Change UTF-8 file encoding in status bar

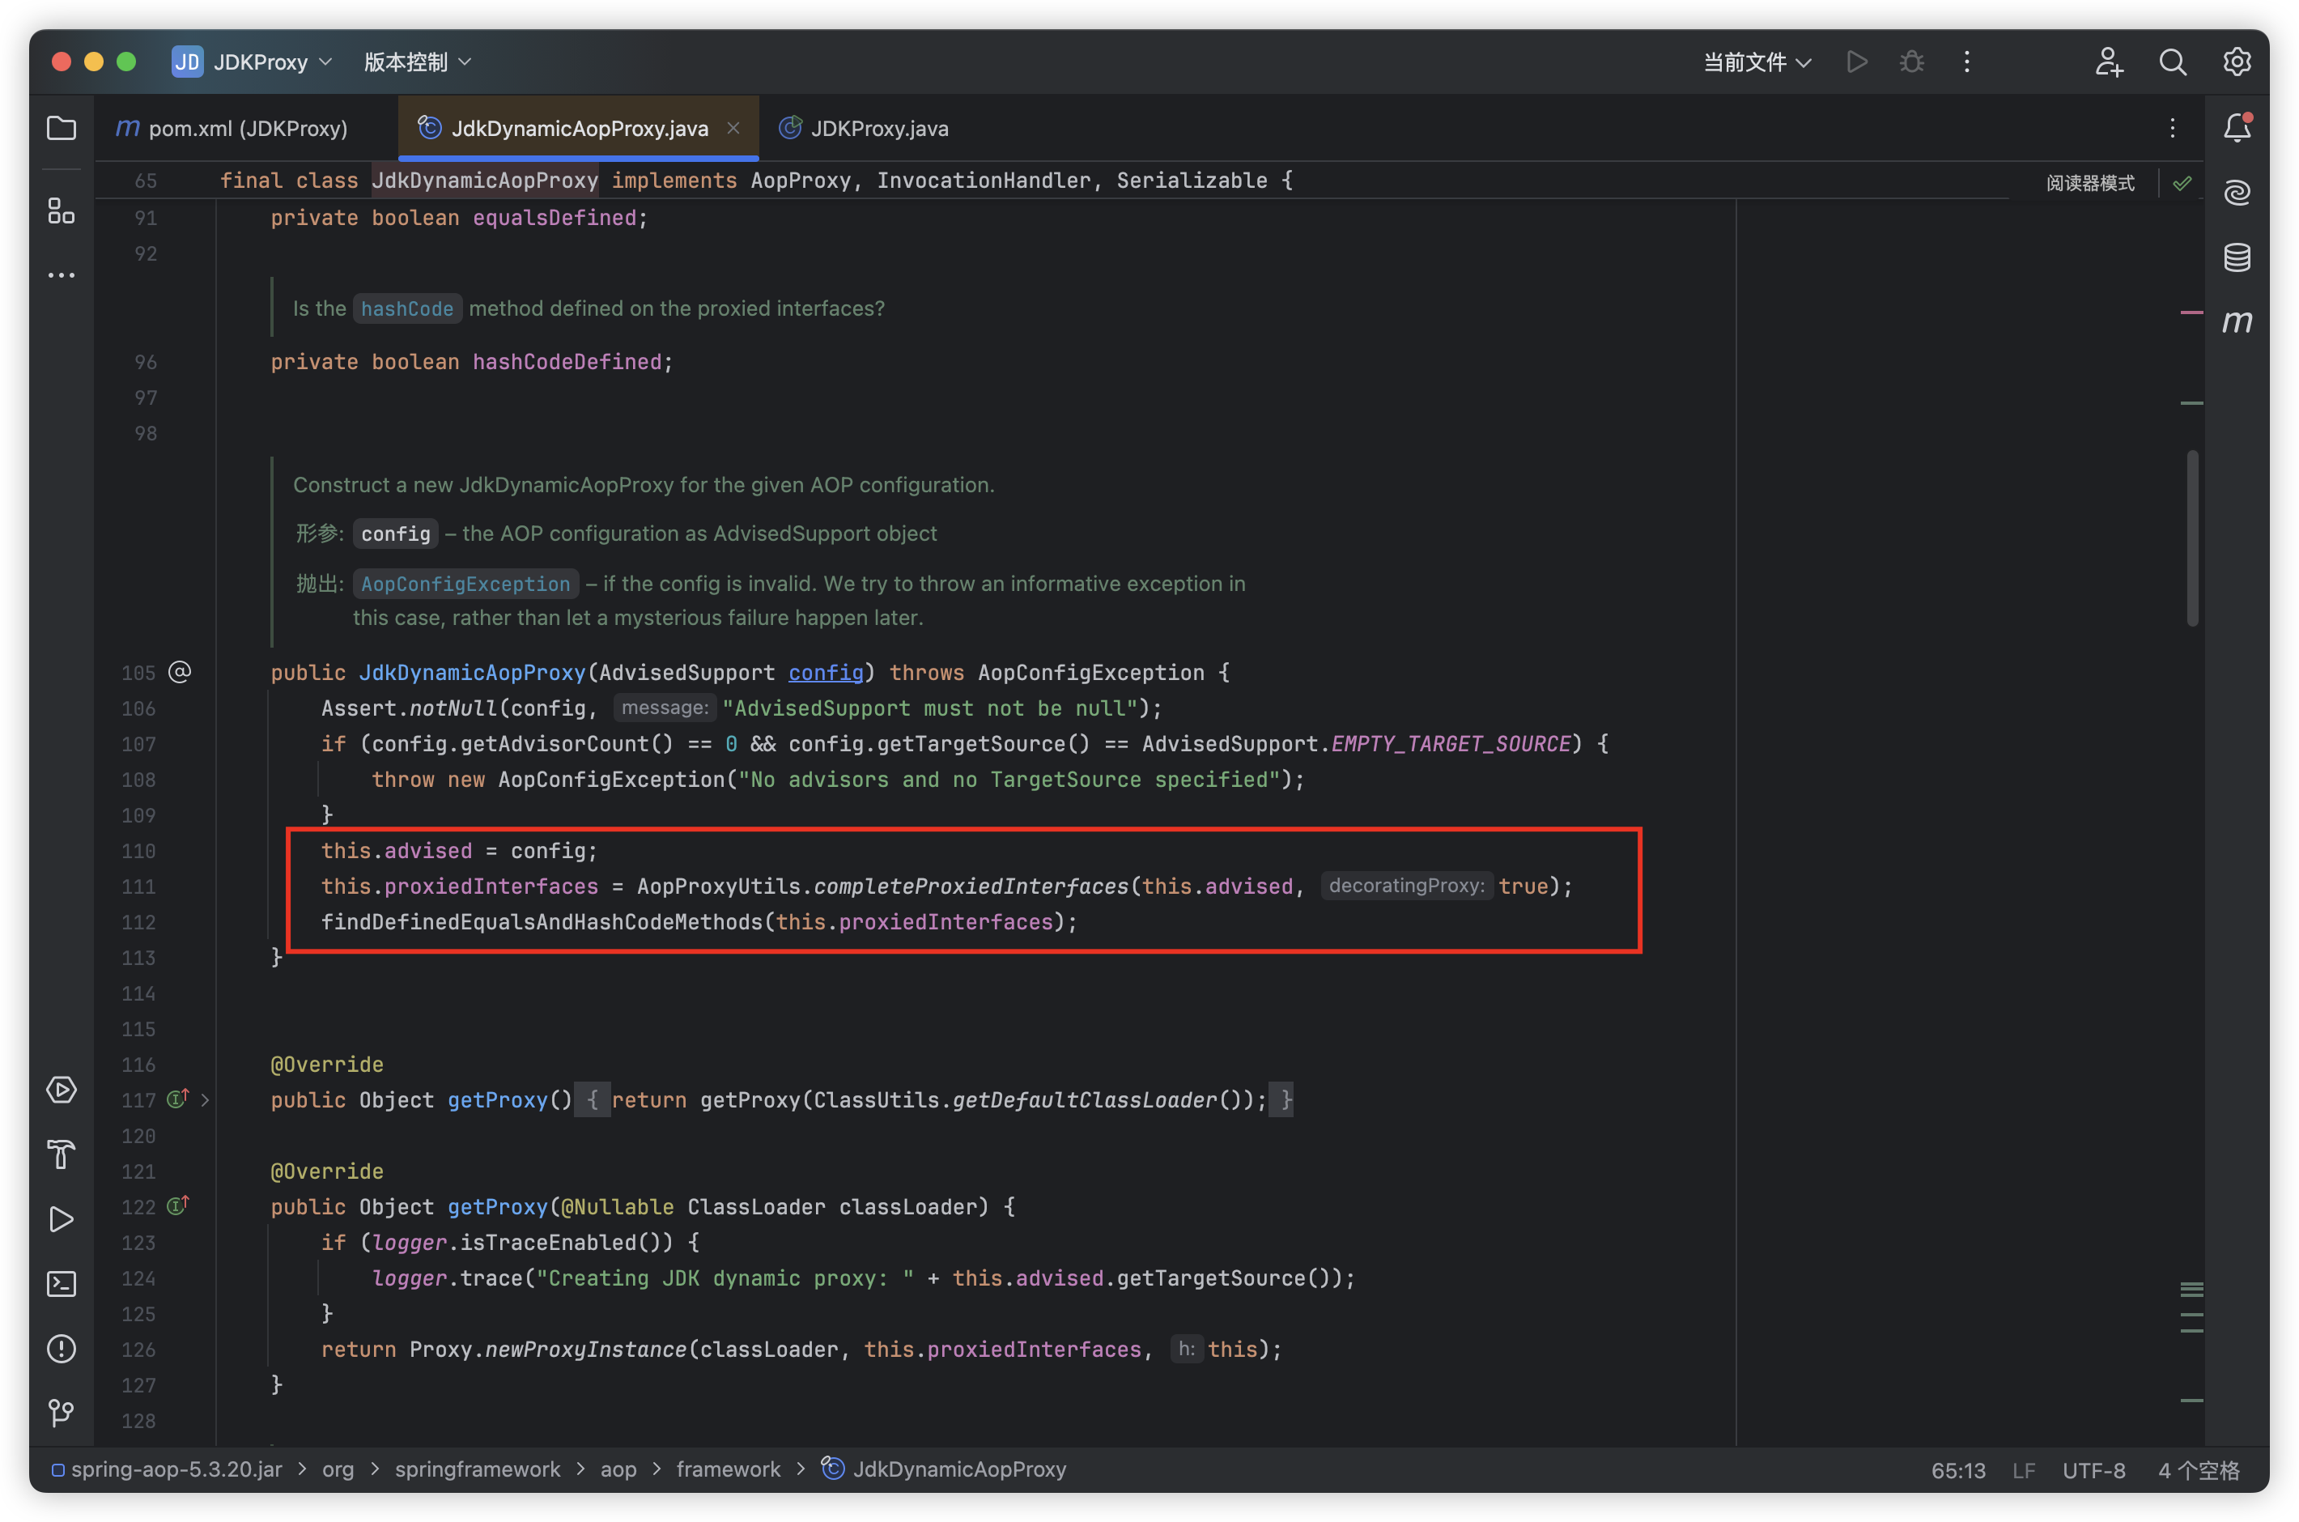coord(2093,1469)
